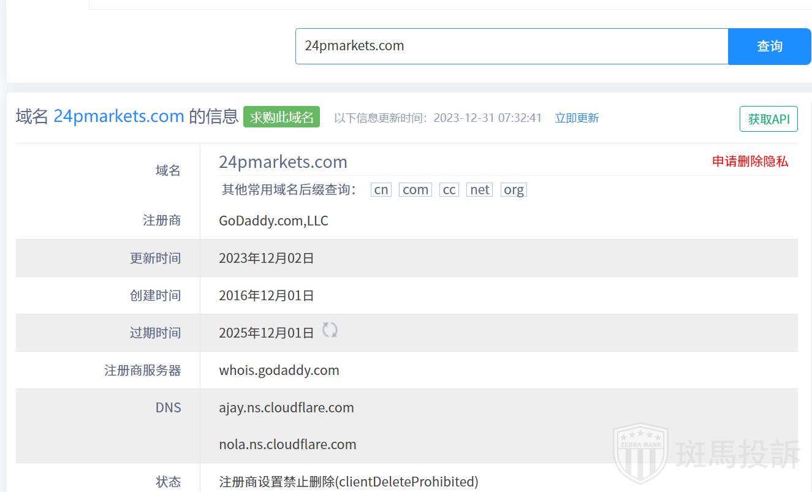812x492 pixels.
Task: Click the domain search input field
Action: click(511, 46)
